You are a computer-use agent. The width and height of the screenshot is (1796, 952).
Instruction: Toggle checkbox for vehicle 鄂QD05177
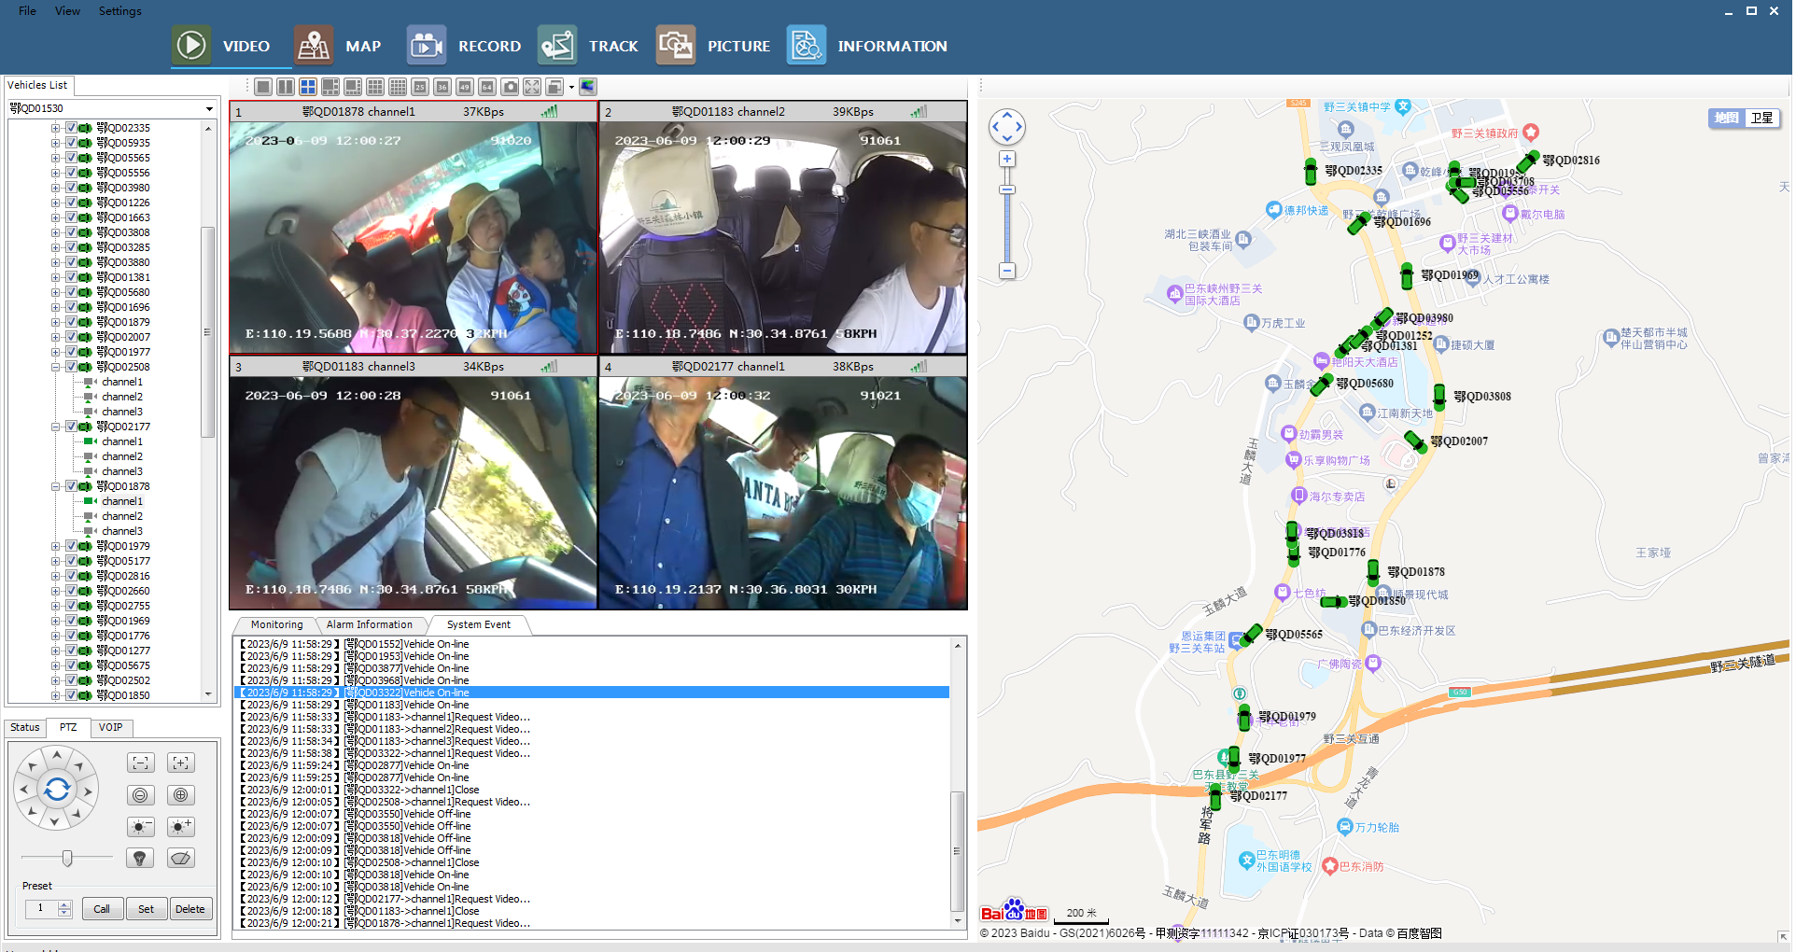pyautogui.click(x=71, y=561)
